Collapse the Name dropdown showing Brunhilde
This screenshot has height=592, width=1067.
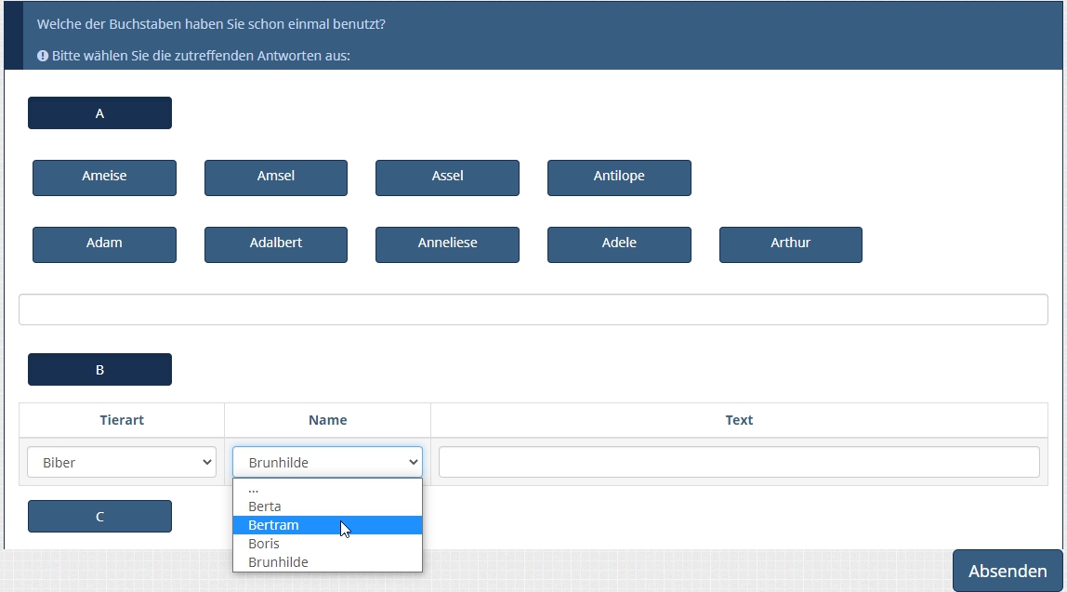[x=327, y=463]
